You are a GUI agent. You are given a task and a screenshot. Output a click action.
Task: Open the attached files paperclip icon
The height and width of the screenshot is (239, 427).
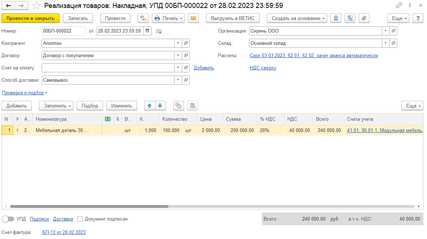coord(364,18)
